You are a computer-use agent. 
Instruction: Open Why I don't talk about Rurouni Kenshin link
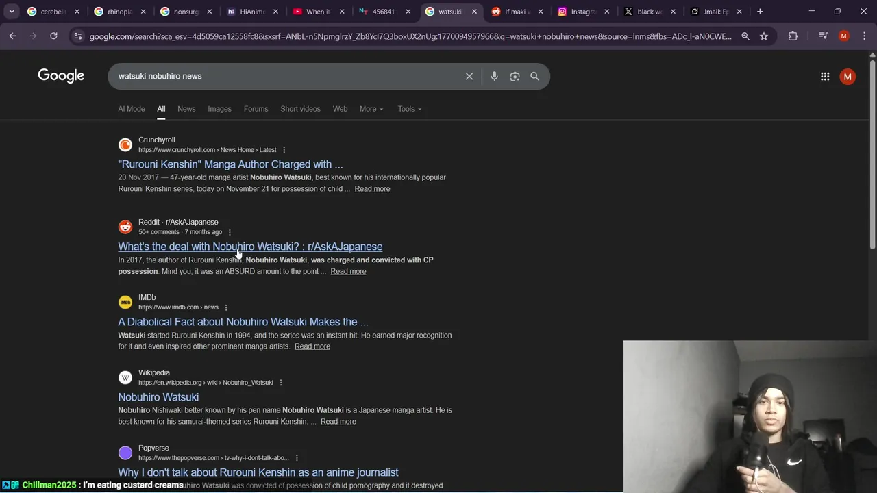click(258, 472)
